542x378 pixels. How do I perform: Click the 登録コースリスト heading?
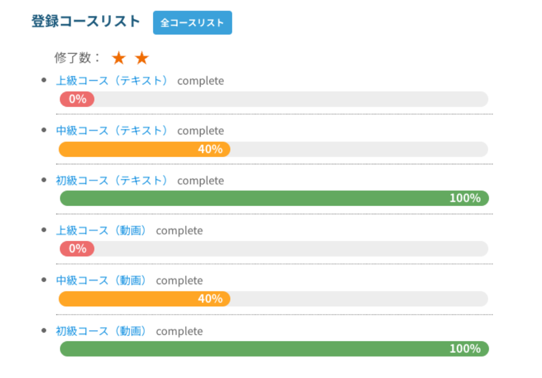[x=86, y=21]
